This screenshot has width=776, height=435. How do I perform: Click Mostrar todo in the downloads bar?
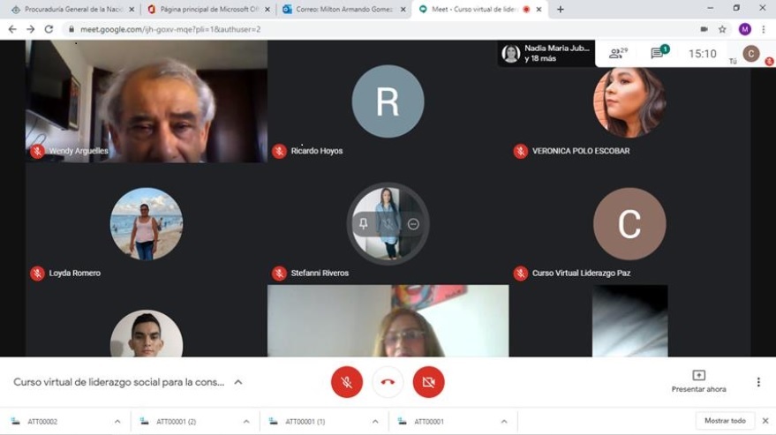(725, 421)
